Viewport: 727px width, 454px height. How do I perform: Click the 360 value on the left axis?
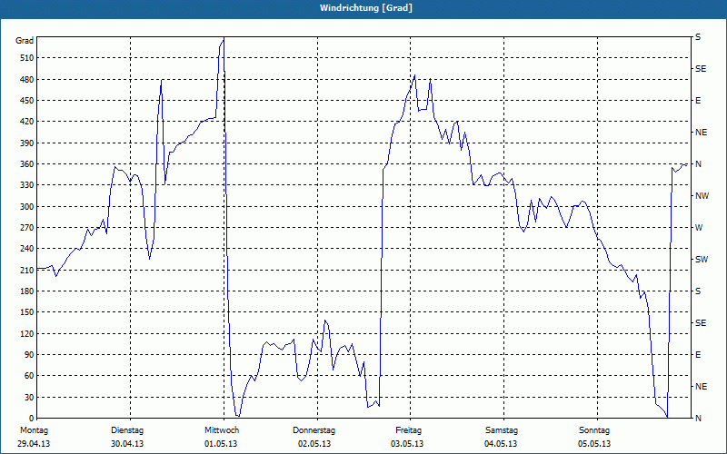click(x=27, y=164)
